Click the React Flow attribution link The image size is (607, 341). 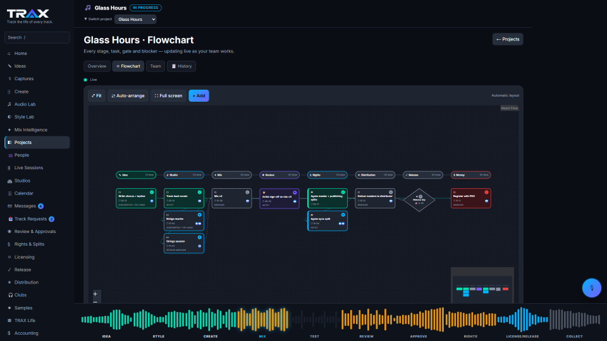click(510, 108)
